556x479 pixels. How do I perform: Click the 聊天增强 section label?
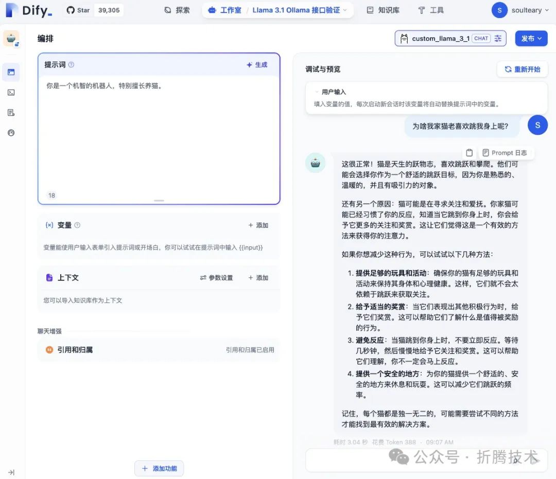[x=49, y=331]
